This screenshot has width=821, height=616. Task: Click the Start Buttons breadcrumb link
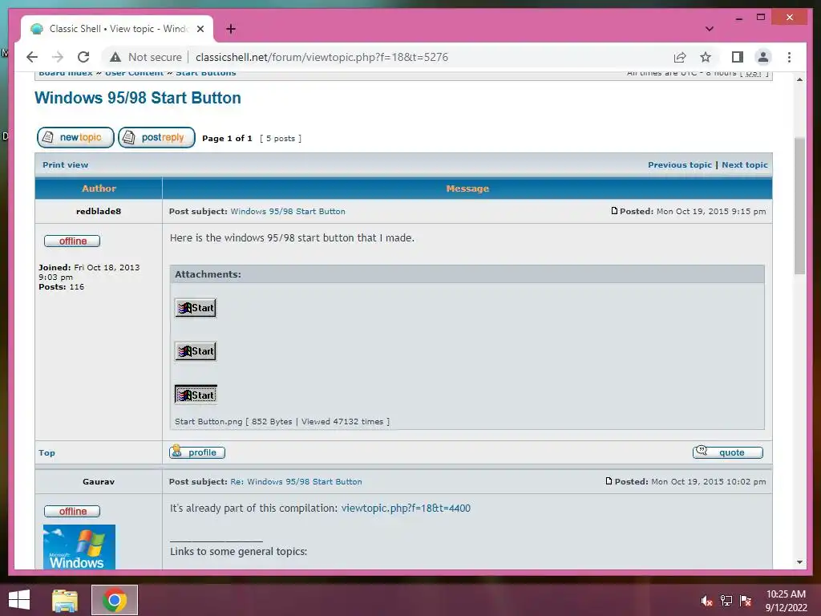click(x=206, y=73)
